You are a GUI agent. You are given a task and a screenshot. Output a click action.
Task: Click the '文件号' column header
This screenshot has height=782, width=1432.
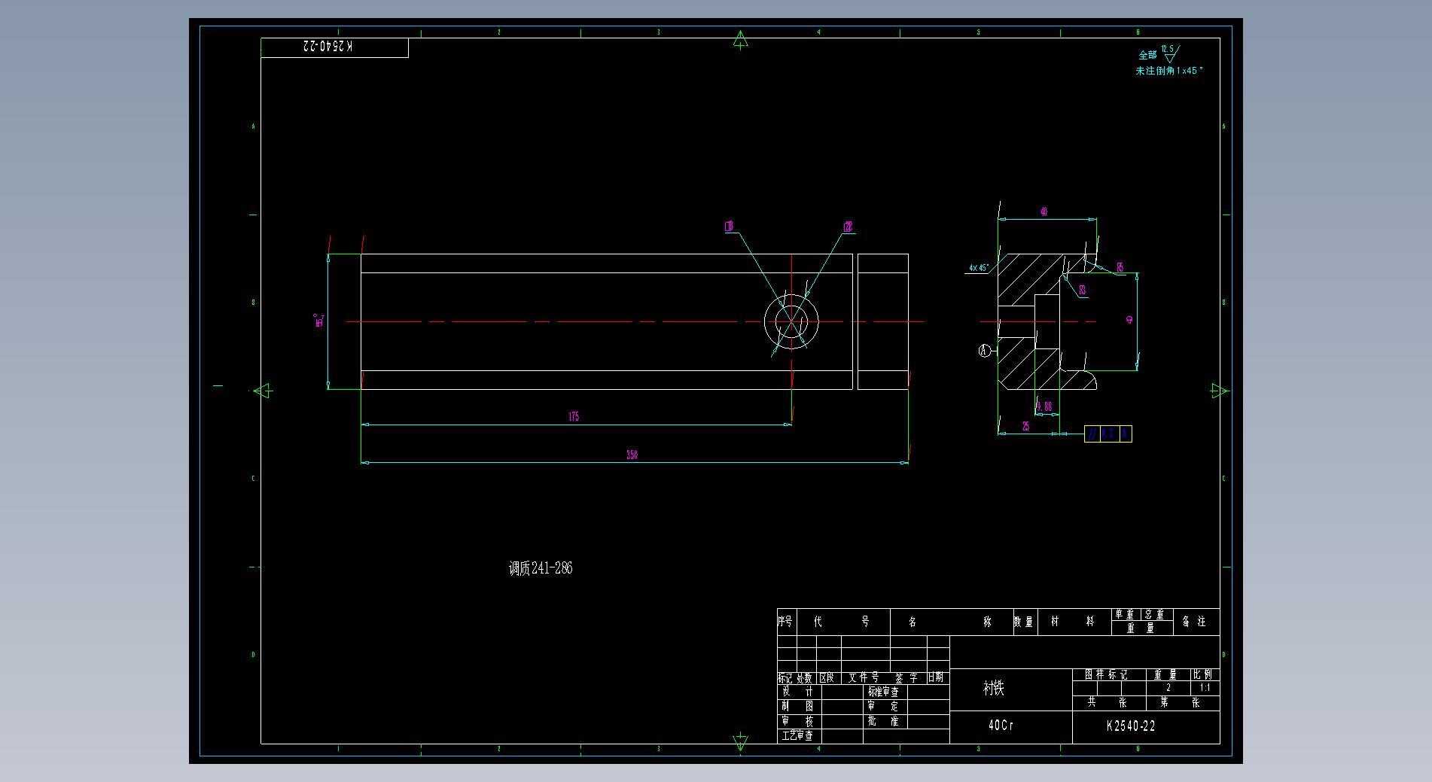click(864, 677)
